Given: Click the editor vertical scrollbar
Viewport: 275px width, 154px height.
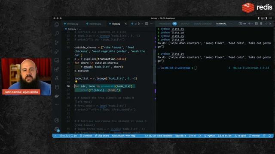Looking at the screenshot, I should pos(155,66).
